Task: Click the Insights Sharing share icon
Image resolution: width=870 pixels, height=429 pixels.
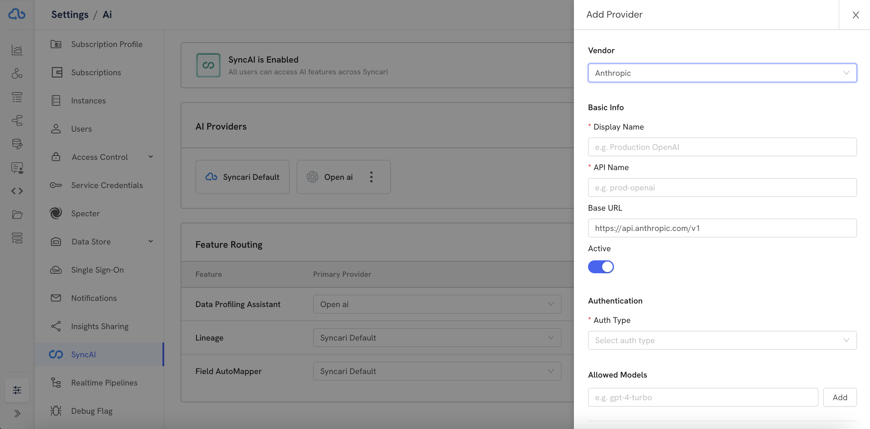Action: 56,326
